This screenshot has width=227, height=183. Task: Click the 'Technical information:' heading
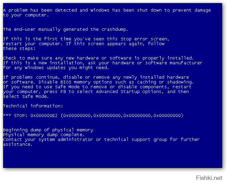tap(33, 106)
